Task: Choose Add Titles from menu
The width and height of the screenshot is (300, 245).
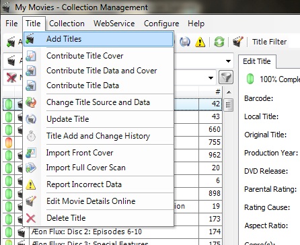Action: click(98, 39)
